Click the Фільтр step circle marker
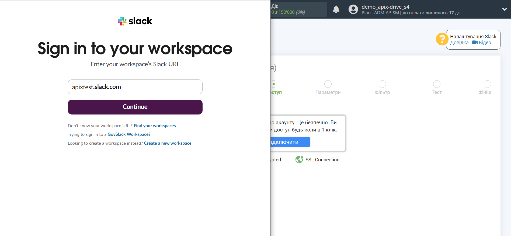This screenshot has width=511, height=236. tap(382, 84)
